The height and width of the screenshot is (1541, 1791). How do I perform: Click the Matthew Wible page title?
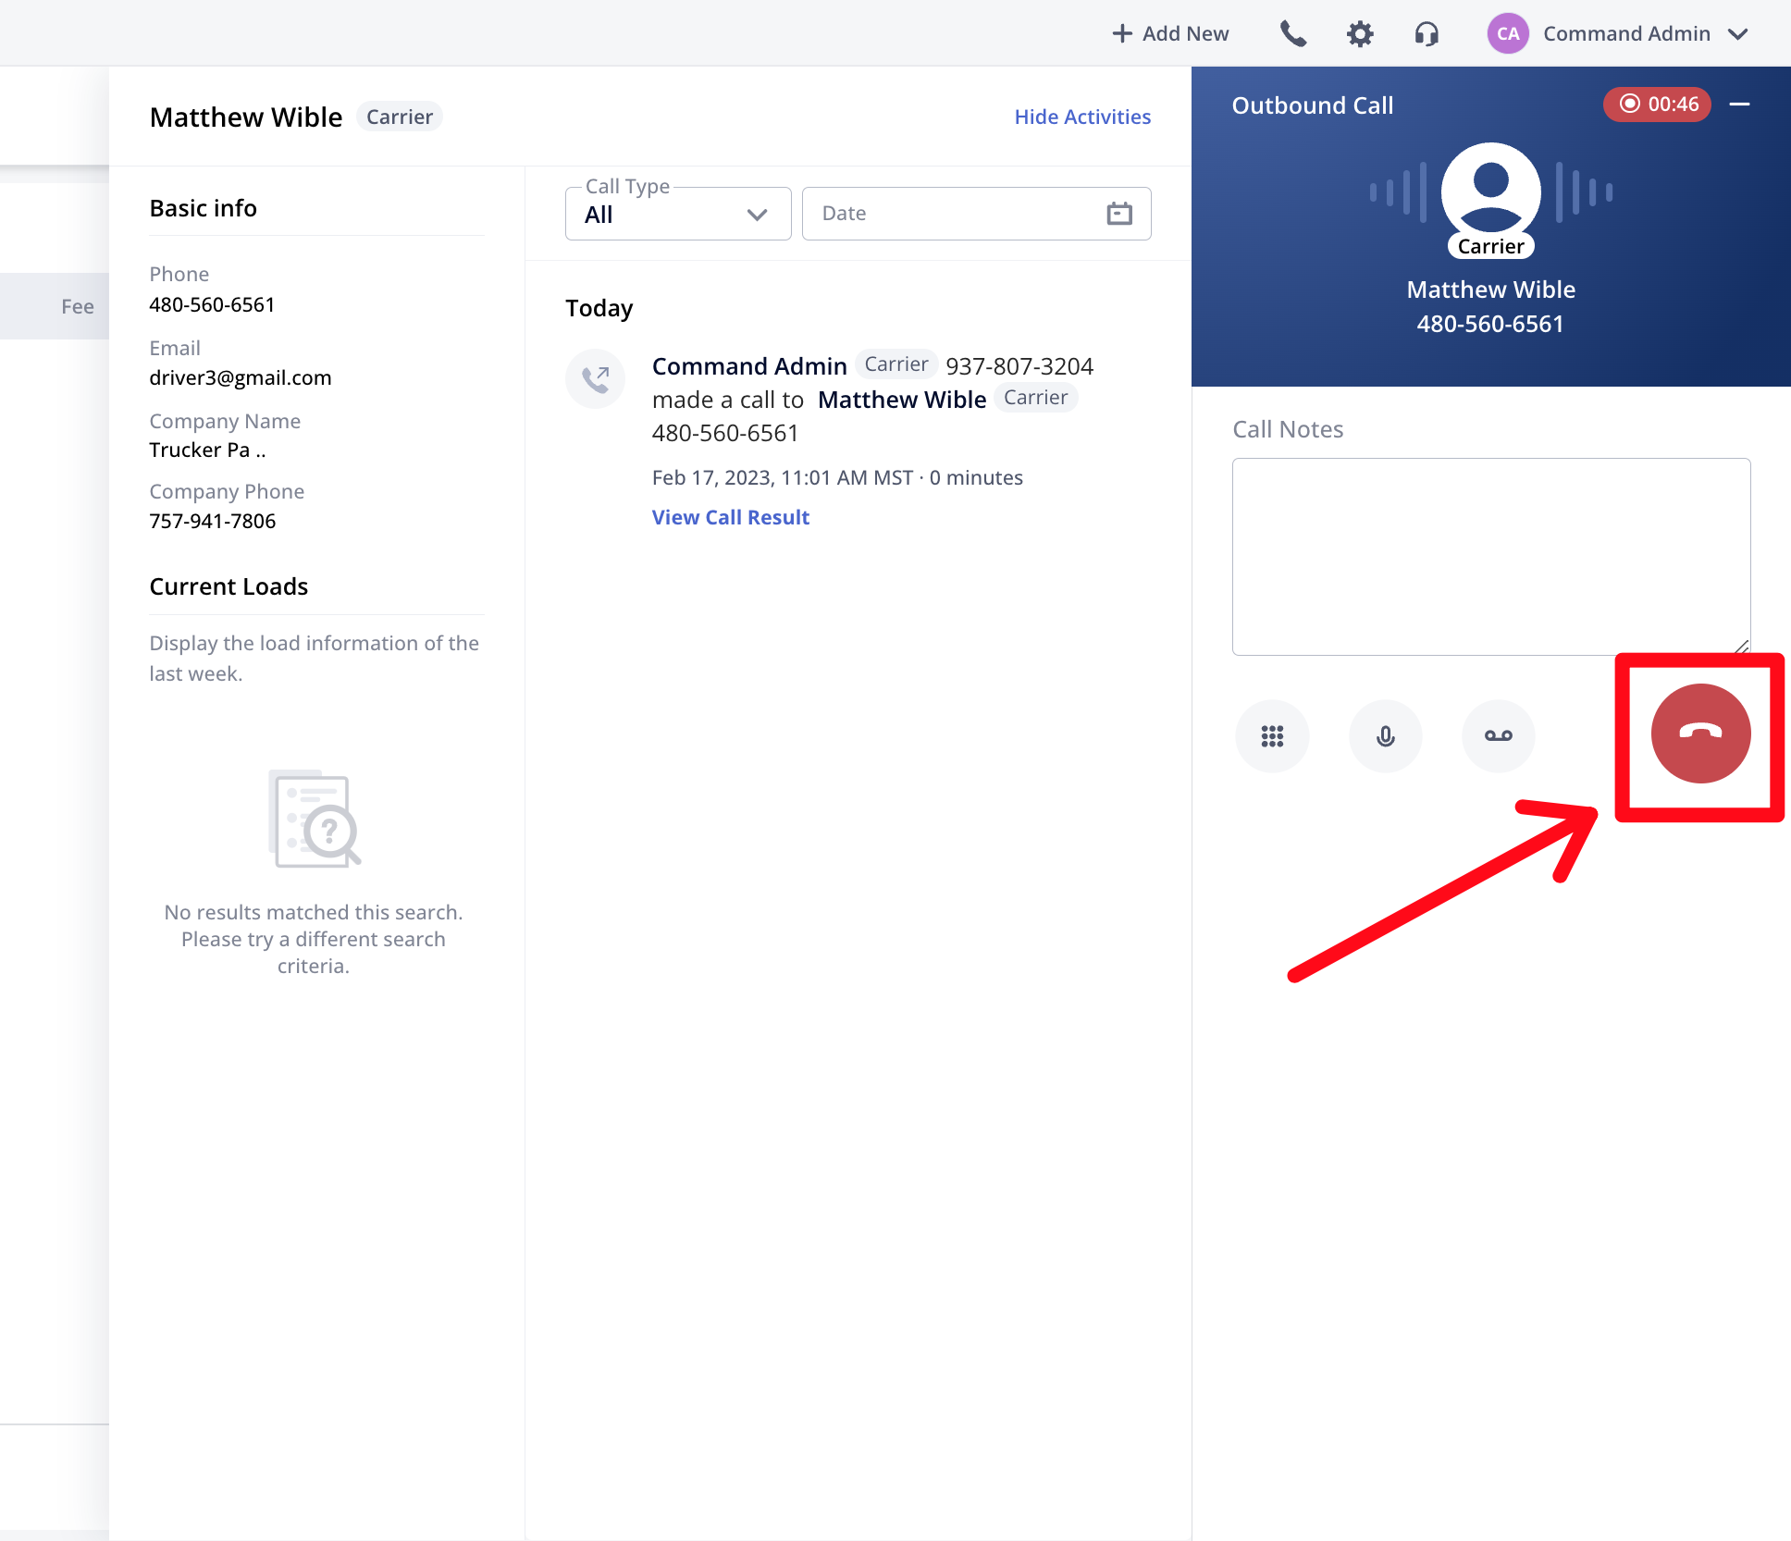click(246, 117)
